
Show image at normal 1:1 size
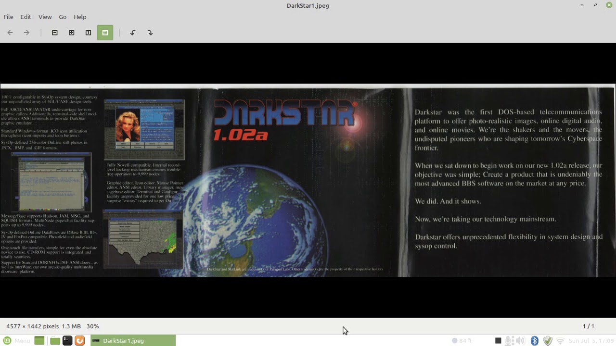point(88,33)
